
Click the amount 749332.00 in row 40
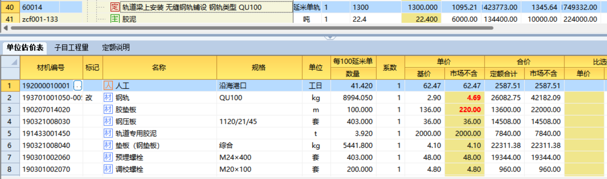pos(581,7)
